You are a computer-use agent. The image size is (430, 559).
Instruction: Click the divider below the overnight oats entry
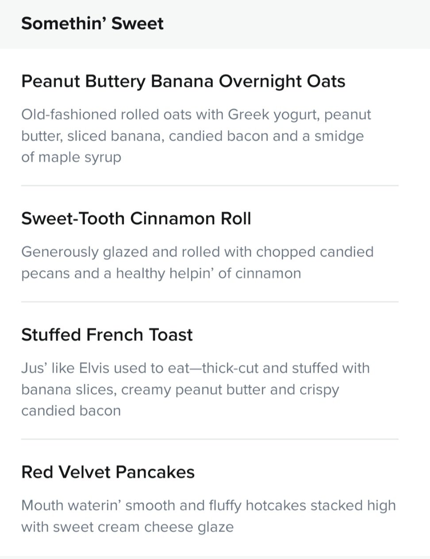click(210, 186)
